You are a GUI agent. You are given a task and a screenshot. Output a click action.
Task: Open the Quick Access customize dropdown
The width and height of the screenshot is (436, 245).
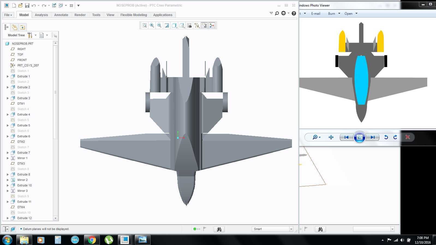pos(78,5)
